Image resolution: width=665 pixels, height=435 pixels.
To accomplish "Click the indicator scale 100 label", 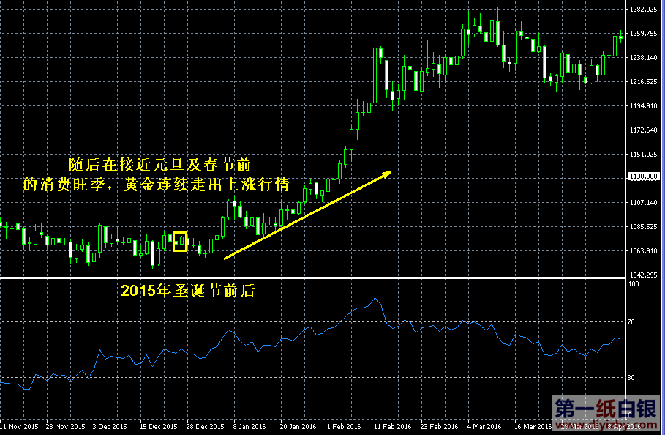I will coord(634,283).
